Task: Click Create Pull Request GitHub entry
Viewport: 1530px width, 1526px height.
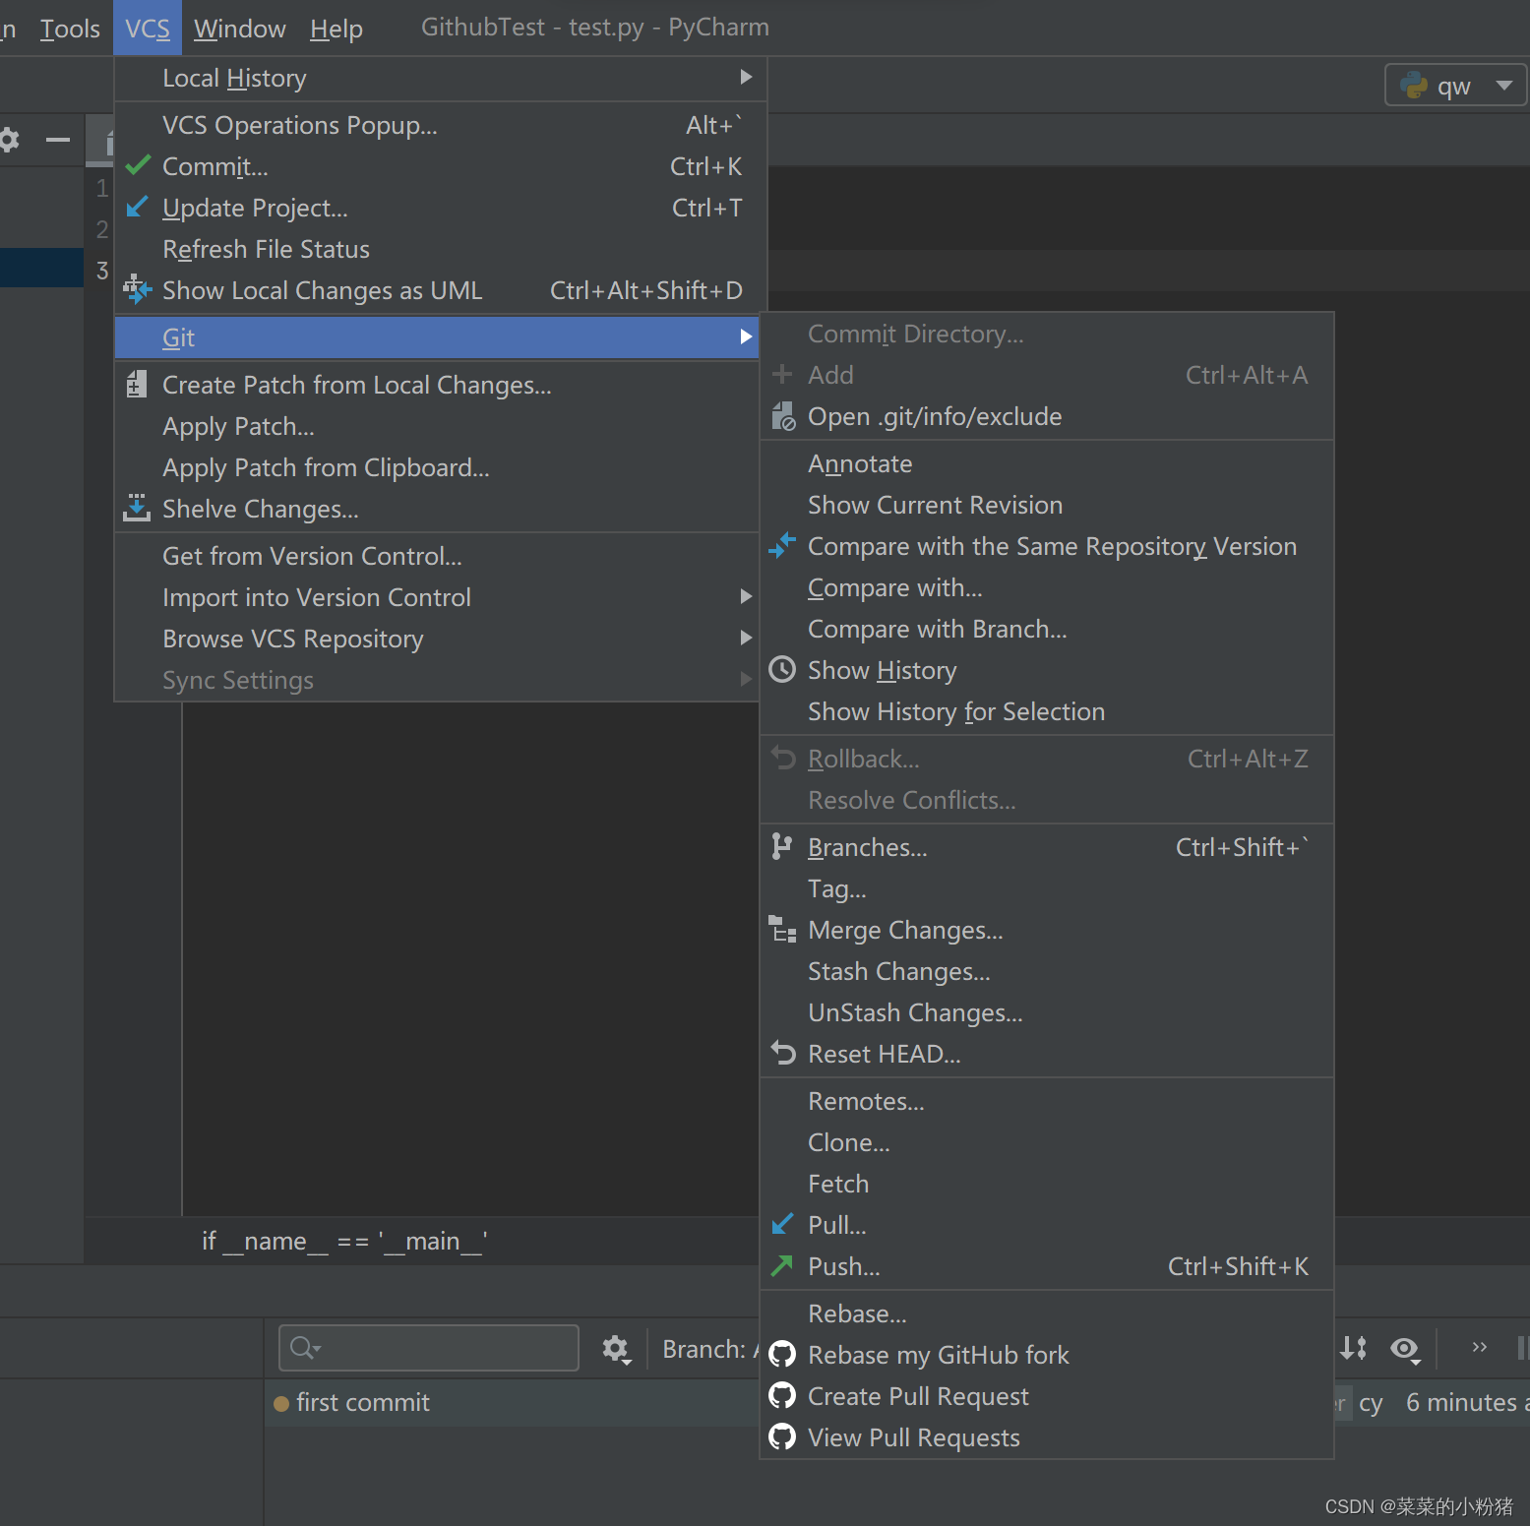Action: pos(1047,1396)
